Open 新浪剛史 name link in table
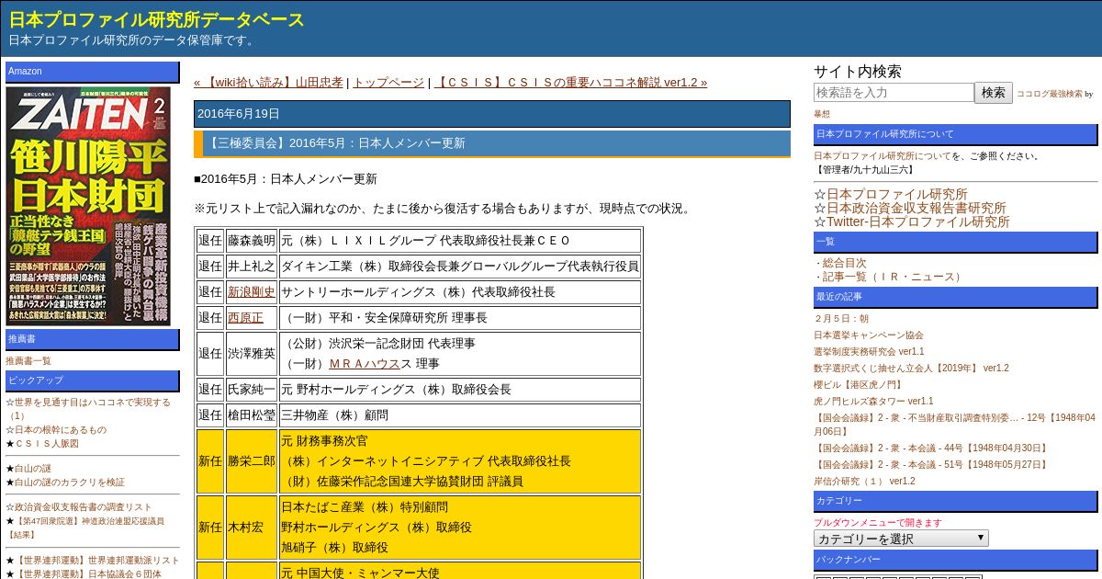This screenshot has width=1102, height=579. pos(252,292)
